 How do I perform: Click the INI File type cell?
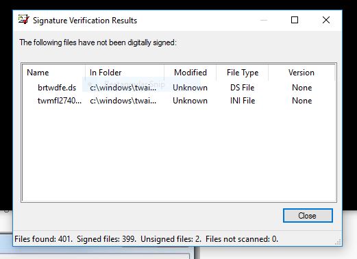tap(243, 101)
